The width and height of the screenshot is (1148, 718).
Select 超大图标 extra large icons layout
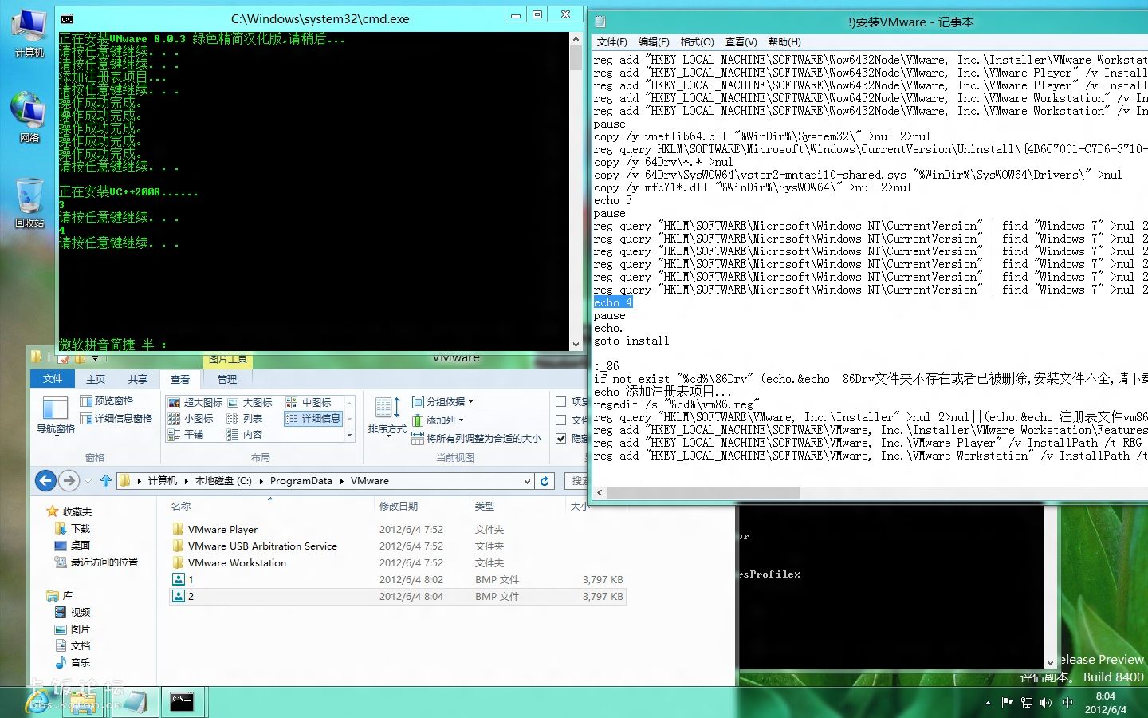195,403
